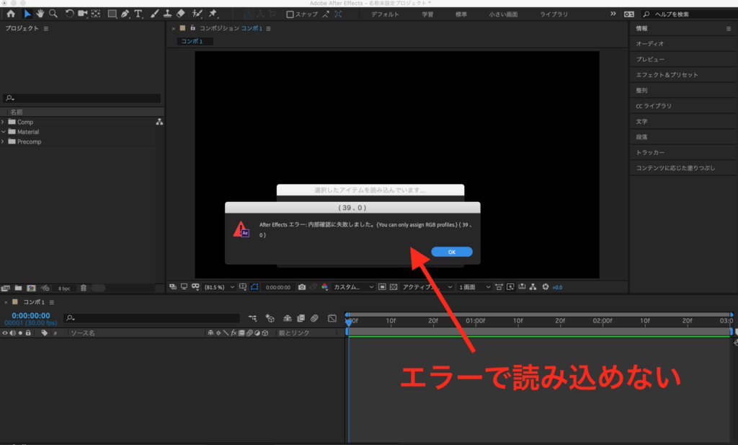Open the timeline Graph Editor
The image size is (738, 445).
(x=332, y=318)
